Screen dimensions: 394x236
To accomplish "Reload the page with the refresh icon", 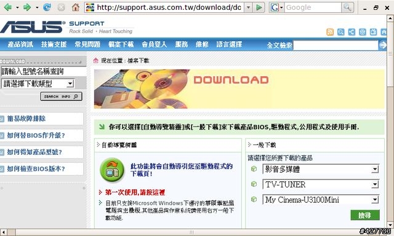I will 47,7.
